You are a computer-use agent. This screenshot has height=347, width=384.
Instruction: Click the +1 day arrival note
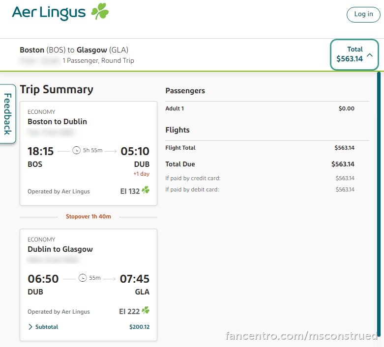141,174
